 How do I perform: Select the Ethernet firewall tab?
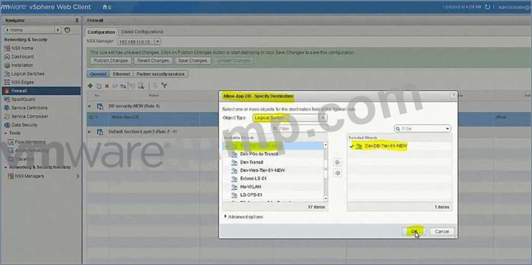point(121,74)
